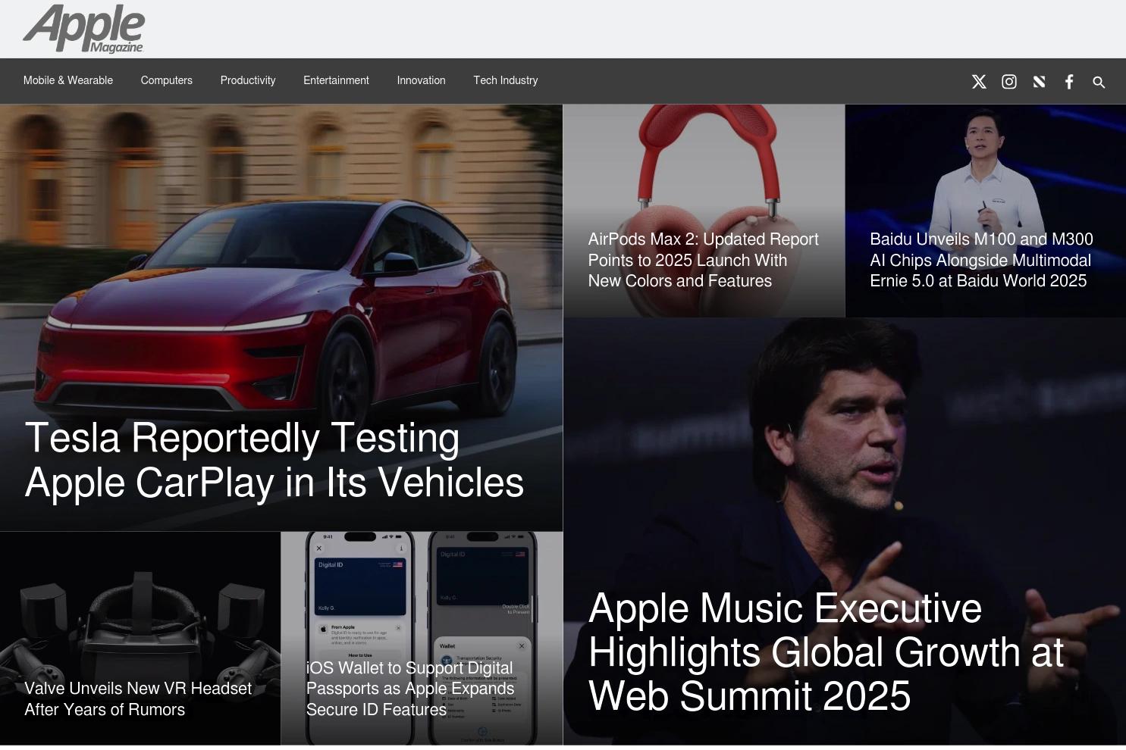Screen dimensions: 1126x750
Task: Click the search magnifier icon
Action: point(1098,82)
